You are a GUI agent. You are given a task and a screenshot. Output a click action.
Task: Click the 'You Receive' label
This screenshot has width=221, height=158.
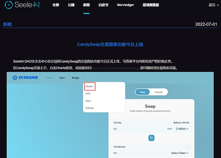pyautogui.click(x=119, y=147)
